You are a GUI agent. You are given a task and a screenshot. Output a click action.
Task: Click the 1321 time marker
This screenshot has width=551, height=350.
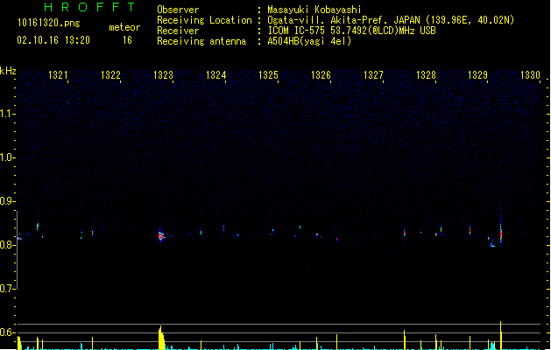(x=58, y=75)
